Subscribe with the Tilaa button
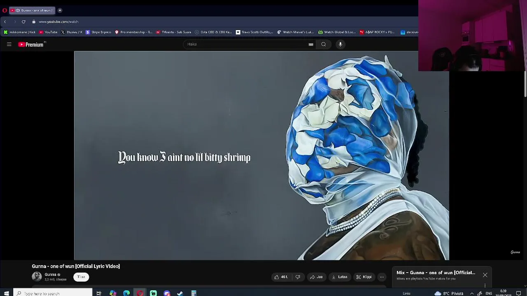This screenshot has height=296, width=527. 81,277
